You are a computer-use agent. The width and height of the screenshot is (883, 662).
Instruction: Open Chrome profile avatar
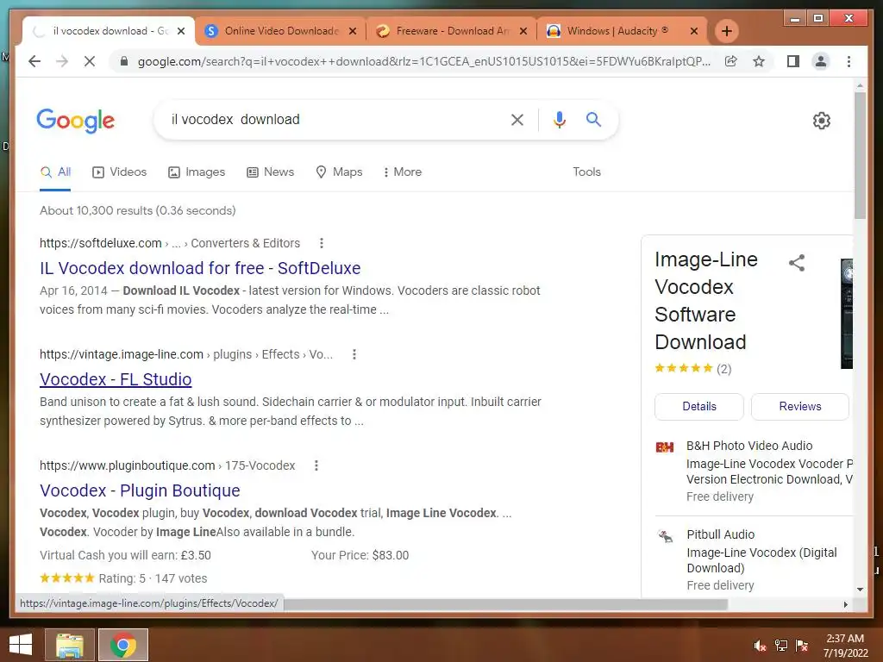[821, 61]
